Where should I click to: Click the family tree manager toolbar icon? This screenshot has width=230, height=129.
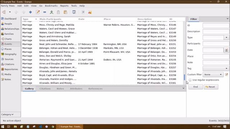(4, 12)
